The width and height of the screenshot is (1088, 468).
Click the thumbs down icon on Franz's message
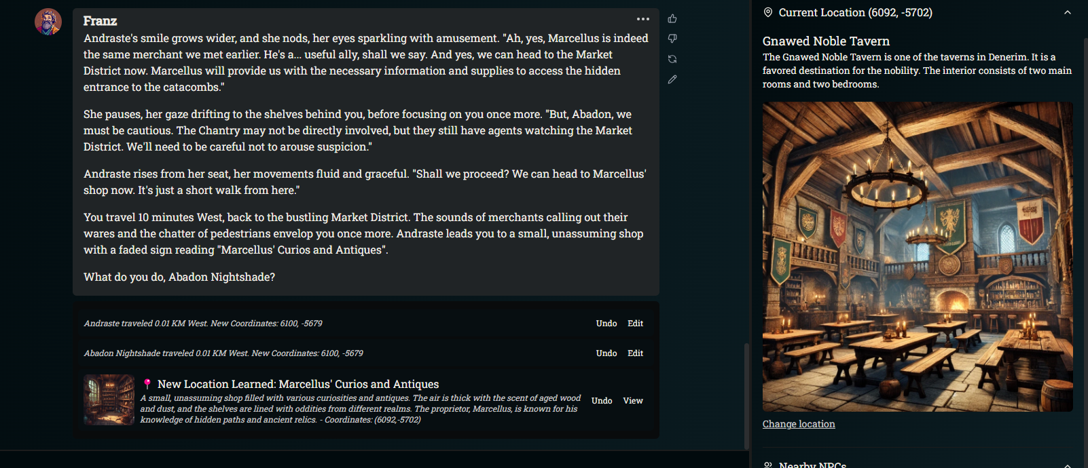[x=672, y=39]
